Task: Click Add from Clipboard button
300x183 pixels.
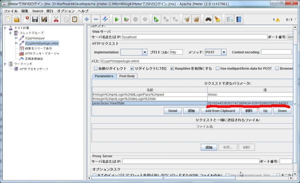Action: coord(220,111)
